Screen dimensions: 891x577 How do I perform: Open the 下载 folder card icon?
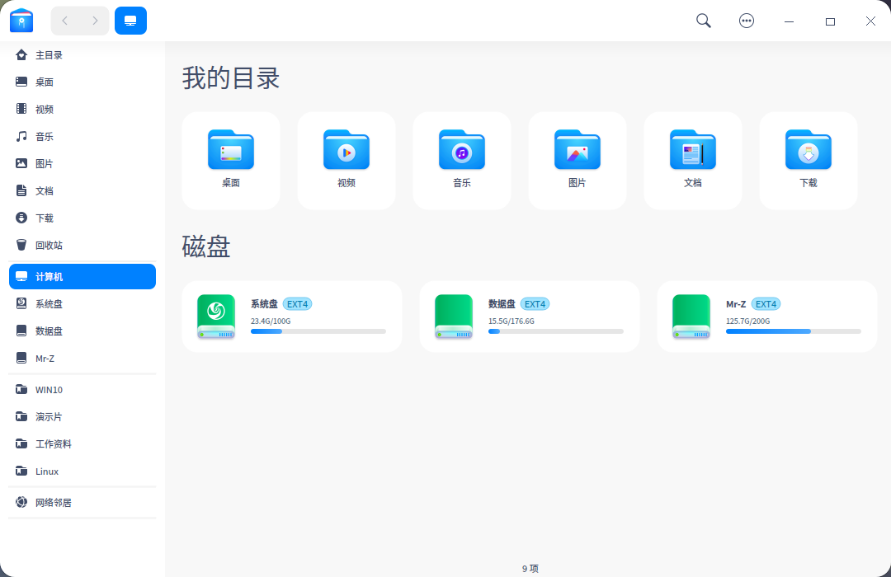pyautogui.click(x=808, y=150)
